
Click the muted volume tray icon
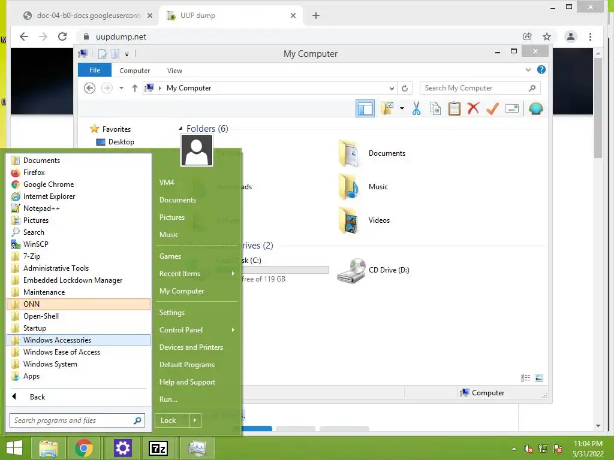click(x=528, y=449)
